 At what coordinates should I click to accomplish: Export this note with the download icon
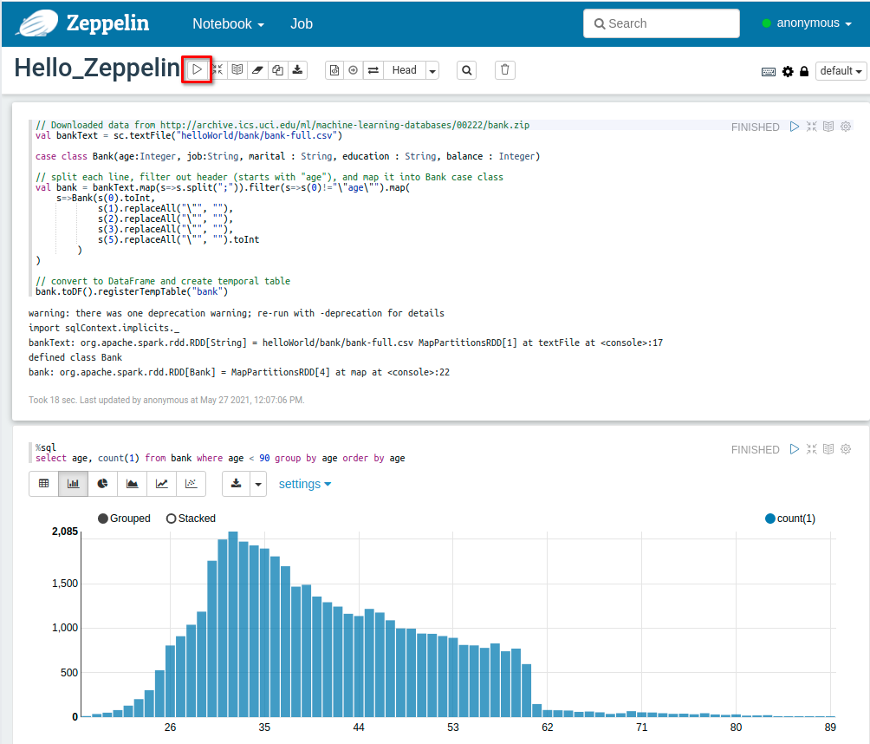(x=297, y=70)
